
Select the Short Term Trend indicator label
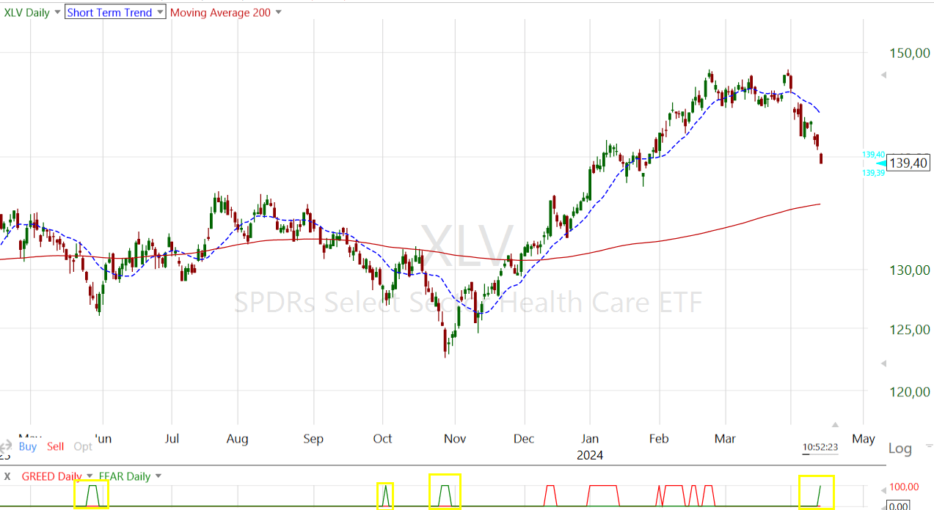coord(109,12)
